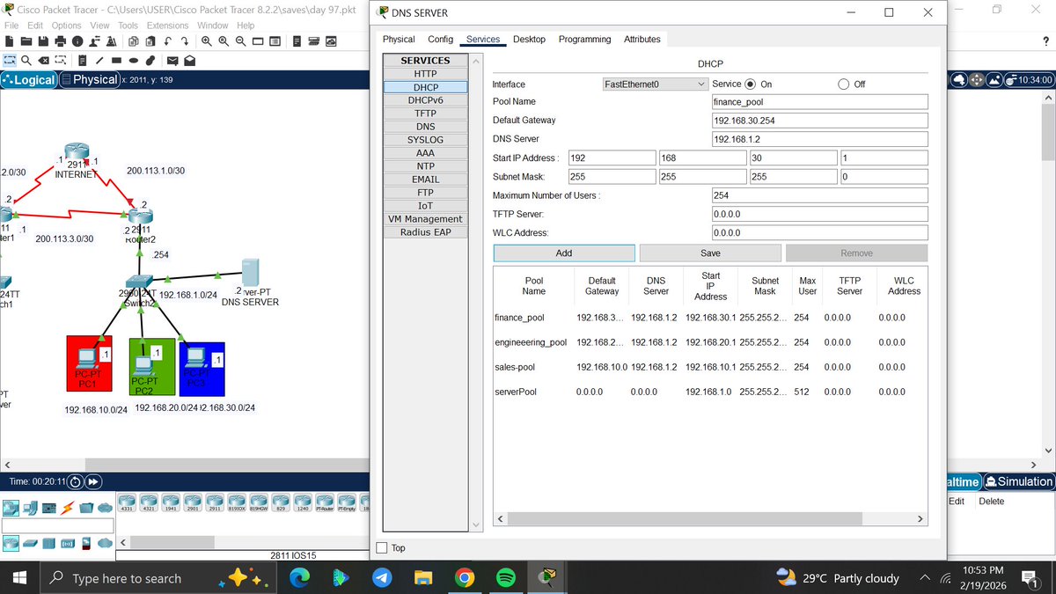Select the End Devices category icon
Viewport: 1056px width, 594px height.
(30, 508)
